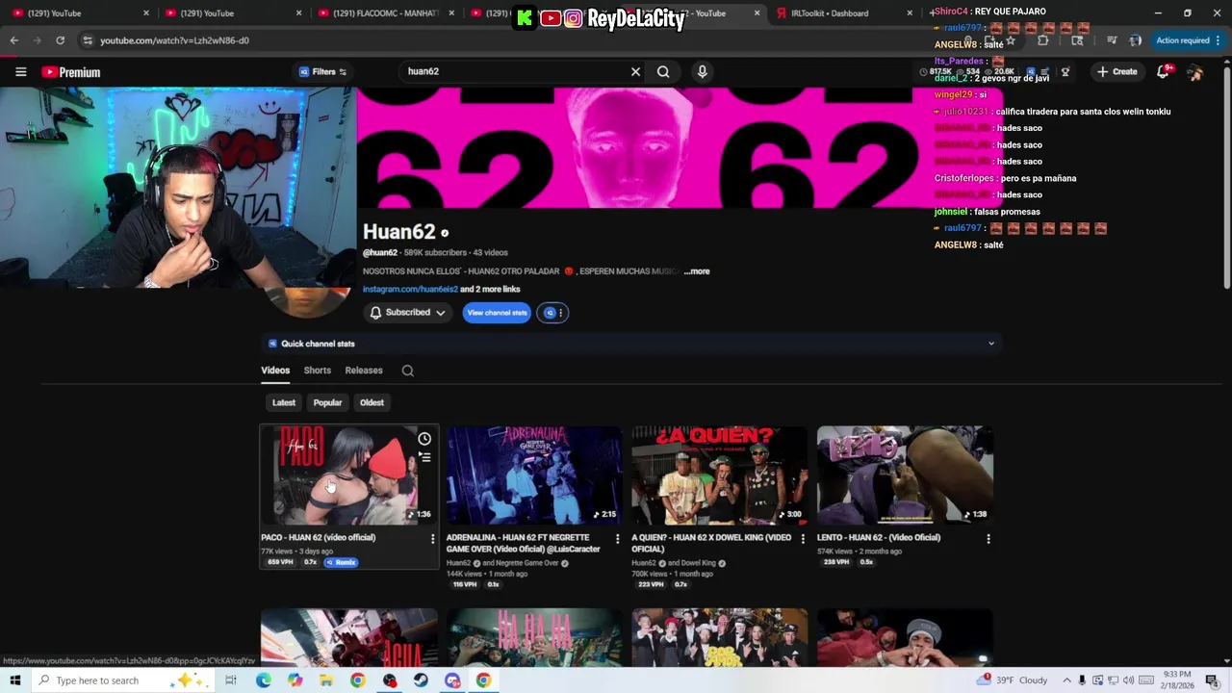
Task: Select the Releases channel tab
Action: [364, 371]
